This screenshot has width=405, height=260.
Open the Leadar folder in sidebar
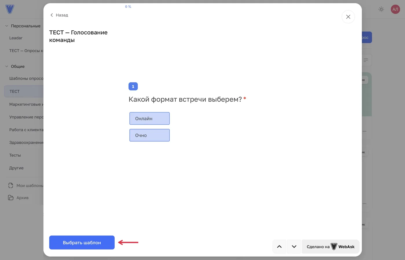[x=16, y=38]
